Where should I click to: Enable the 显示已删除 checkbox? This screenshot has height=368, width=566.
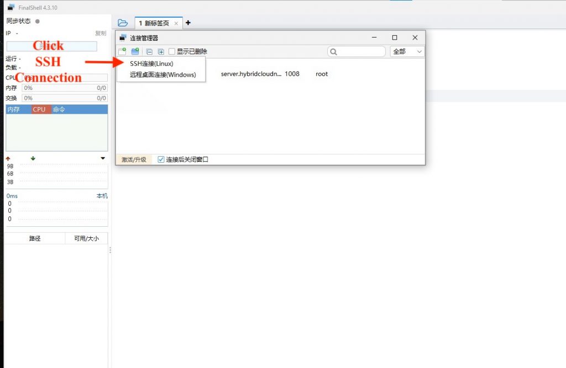coord(172,51)
